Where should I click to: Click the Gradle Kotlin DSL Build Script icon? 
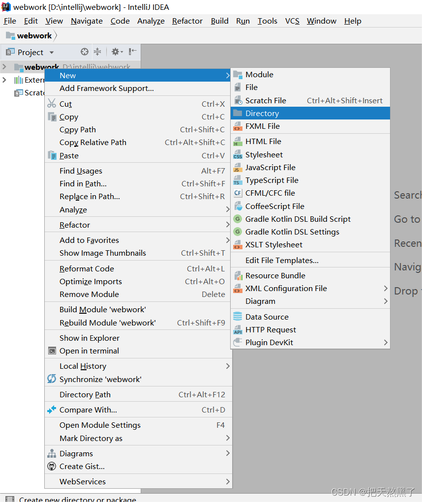tap(238, 219)
